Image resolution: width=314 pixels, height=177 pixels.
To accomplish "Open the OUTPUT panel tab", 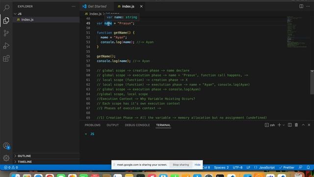I will (x=112, y=125).
